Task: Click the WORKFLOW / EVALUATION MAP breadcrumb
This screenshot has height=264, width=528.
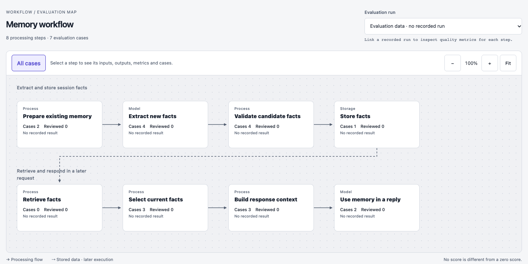Action: pos(41,12)
